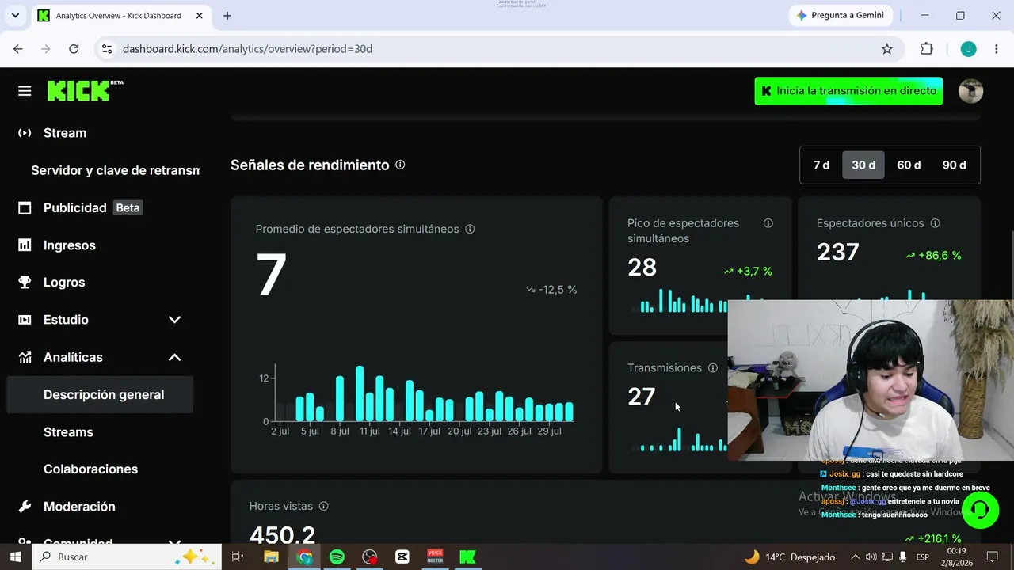Click the peak viewers value 28

click(x=642, y=268)
